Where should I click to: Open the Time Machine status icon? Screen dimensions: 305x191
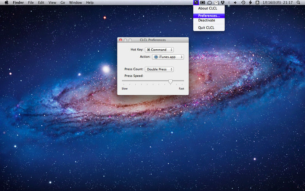pos(243,3)
